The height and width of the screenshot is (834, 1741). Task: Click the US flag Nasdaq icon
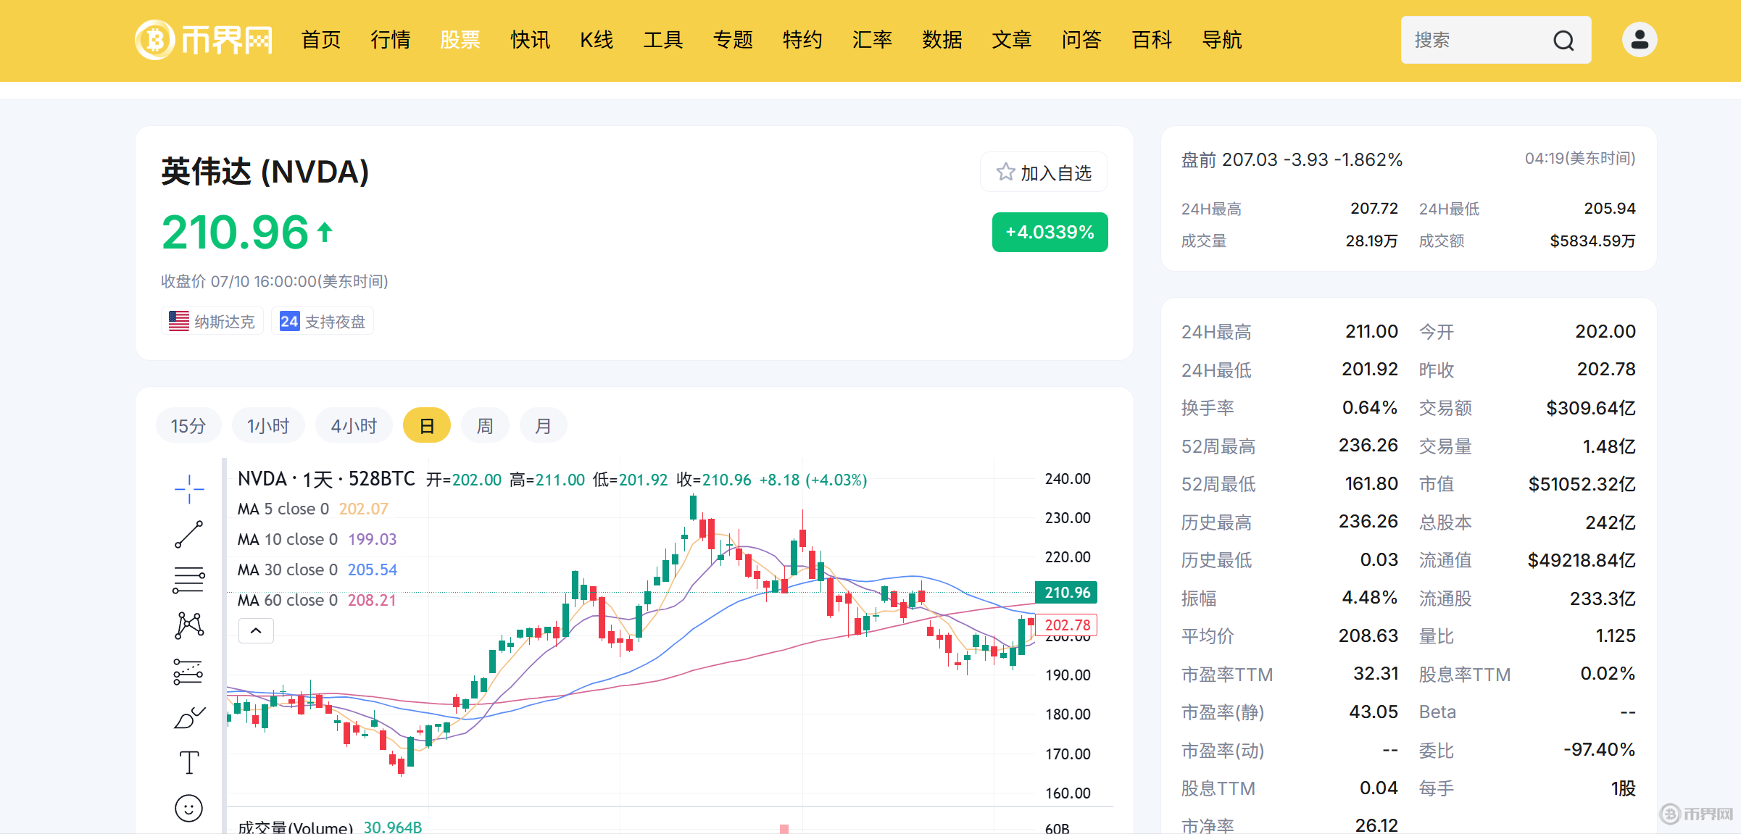click(179, 321)
